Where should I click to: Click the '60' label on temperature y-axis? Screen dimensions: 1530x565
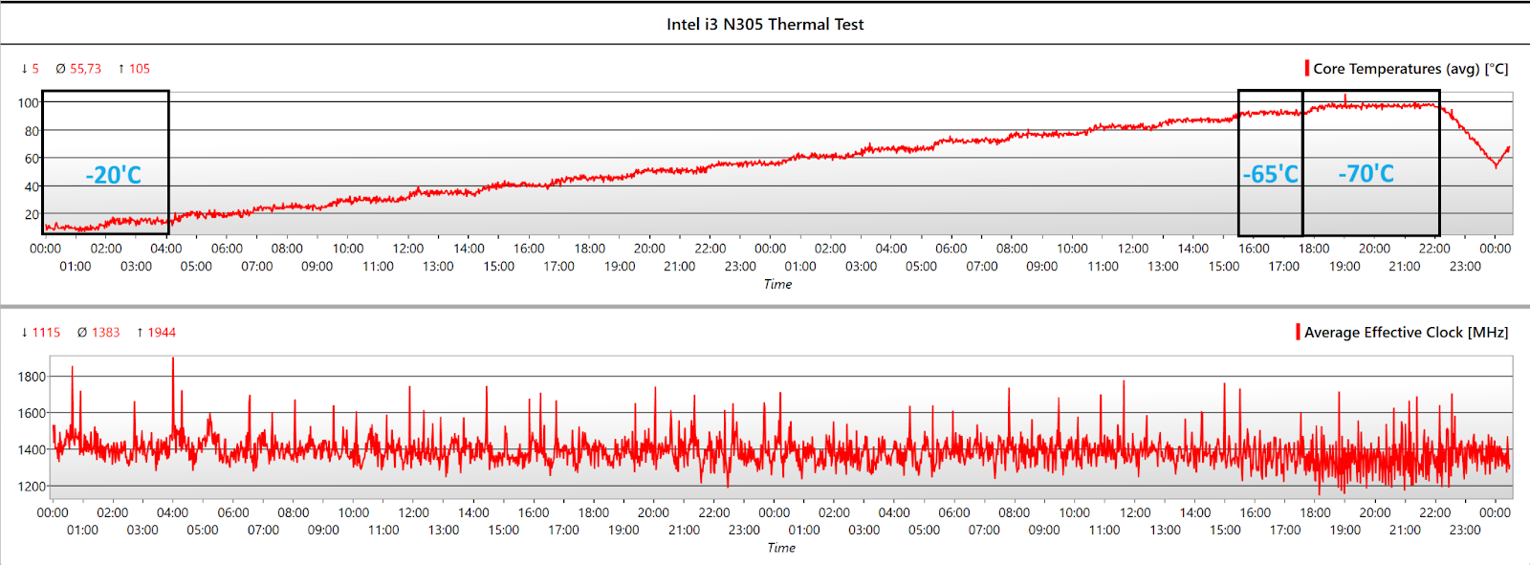pyautogui.click(x=33, y=159)
